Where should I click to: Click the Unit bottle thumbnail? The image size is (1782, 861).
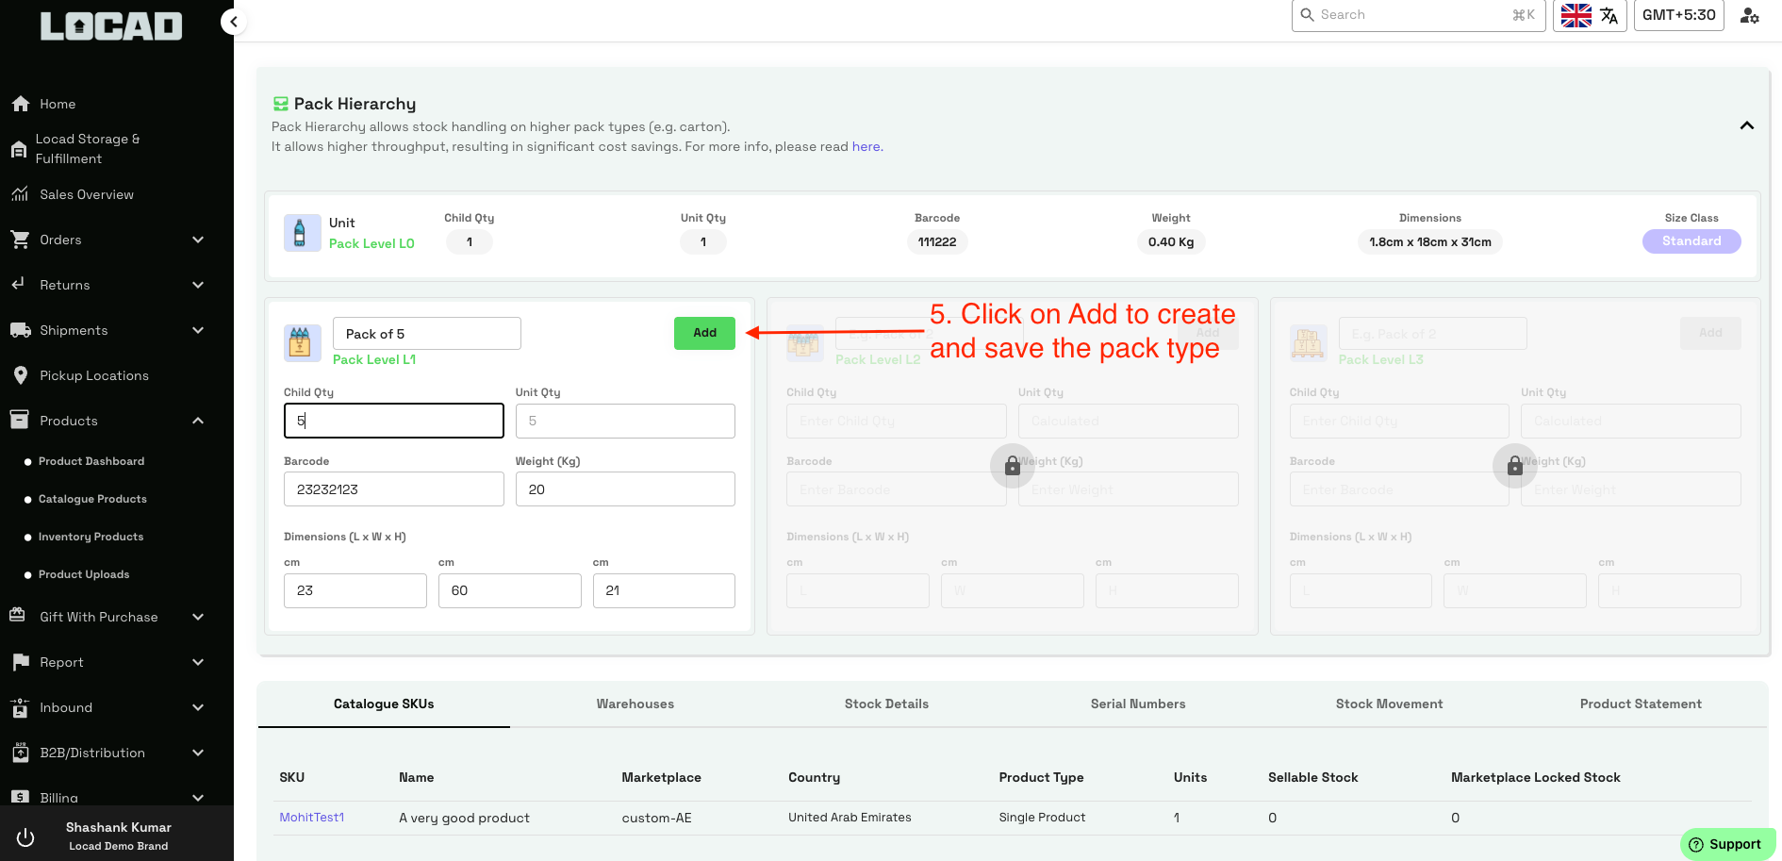(302, 233)
